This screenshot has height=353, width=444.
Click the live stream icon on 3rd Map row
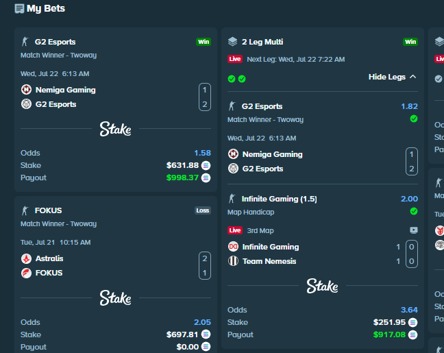[x=414, y=230]
